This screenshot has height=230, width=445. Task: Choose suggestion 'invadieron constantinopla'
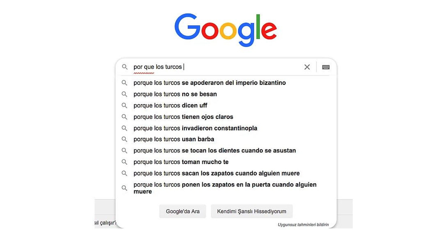coord(195,128)
